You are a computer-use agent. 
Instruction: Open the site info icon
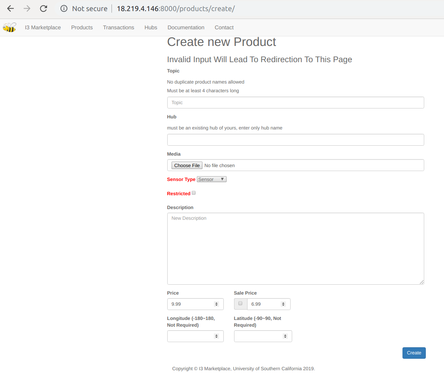pyautogui.click(x=64, y=8)
